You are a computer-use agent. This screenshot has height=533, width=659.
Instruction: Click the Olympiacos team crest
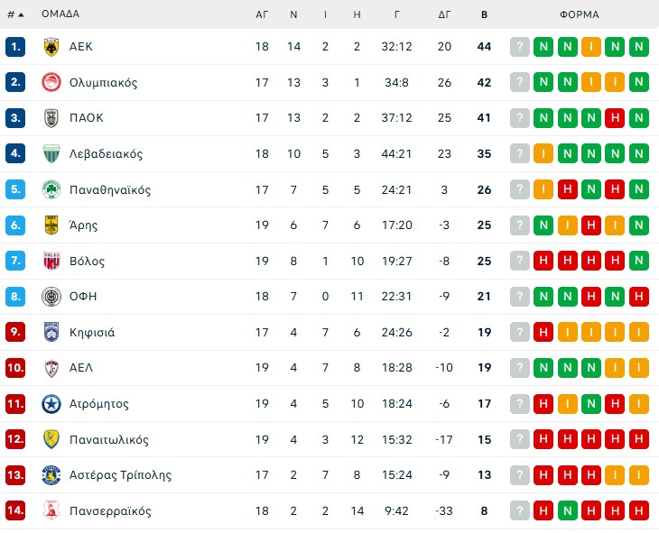coord(51,82)
